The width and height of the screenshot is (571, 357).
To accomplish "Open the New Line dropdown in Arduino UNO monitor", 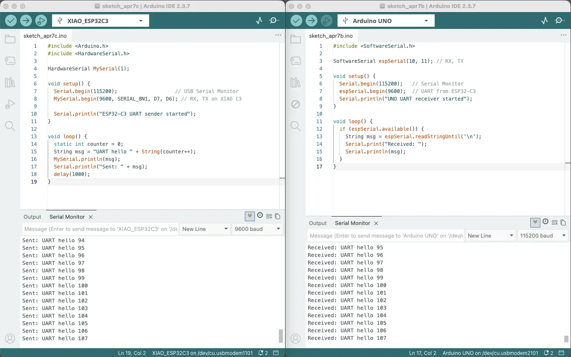I will [x=491, y=235].
